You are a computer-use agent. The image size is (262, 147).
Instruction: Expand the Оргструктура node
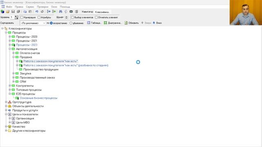[6, 102]
